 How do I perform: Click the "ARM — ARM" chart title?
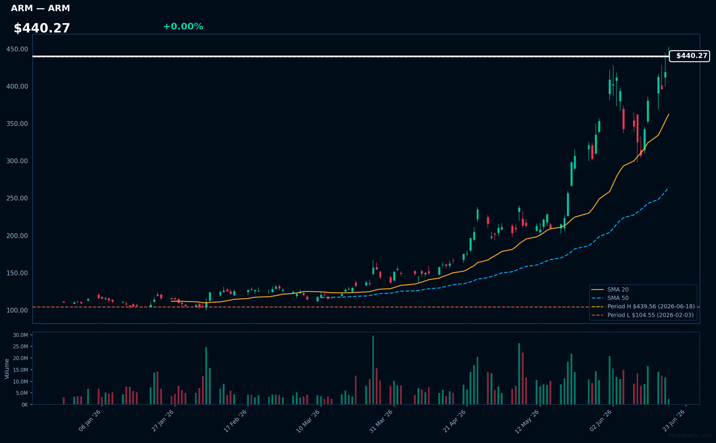coord(40,8)
